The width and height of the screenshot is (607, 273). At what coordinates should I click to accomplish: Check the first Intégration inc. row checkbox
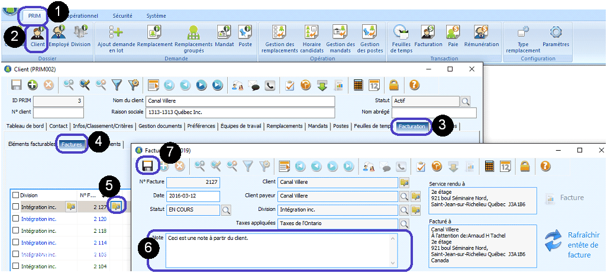(x=15, y=206)
